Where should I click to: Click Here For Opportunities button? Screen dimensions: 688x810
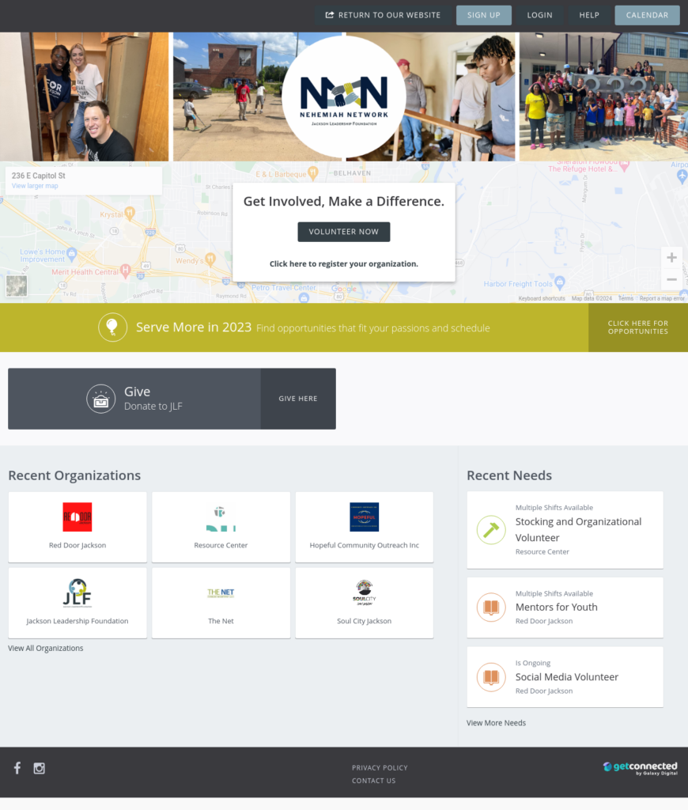[638, 327]
